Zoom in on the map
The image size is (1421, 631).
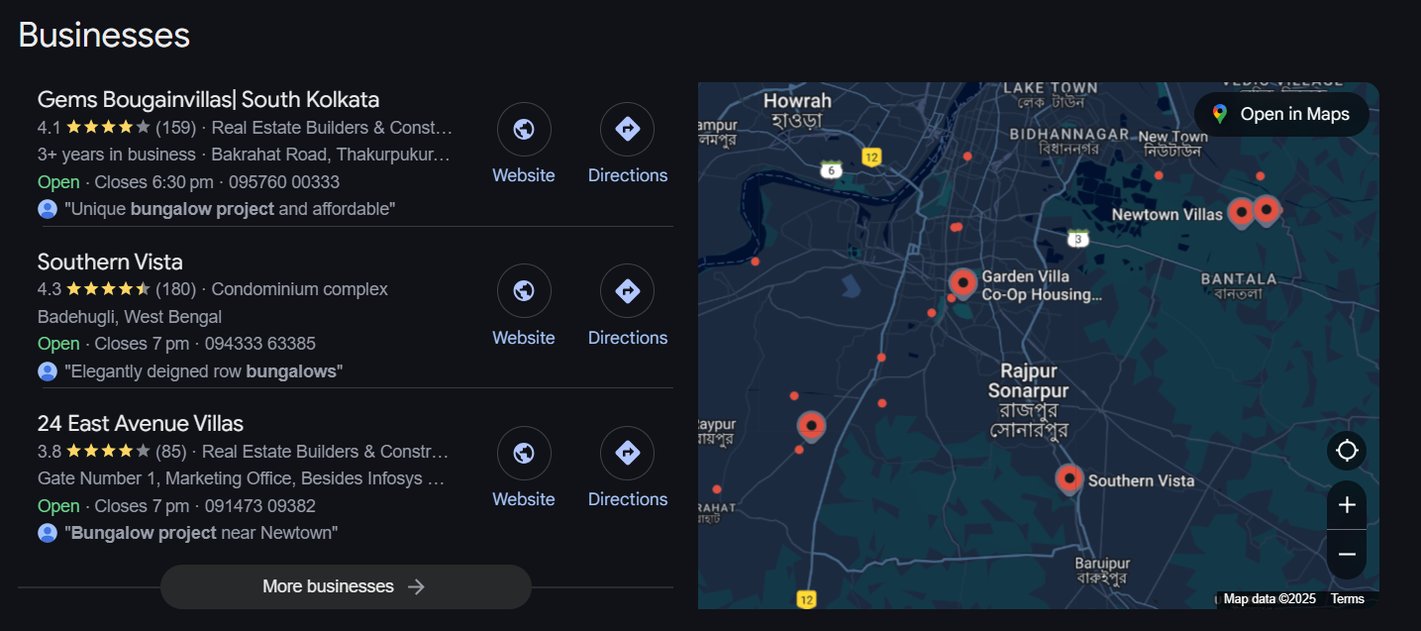pos(1347,505)
